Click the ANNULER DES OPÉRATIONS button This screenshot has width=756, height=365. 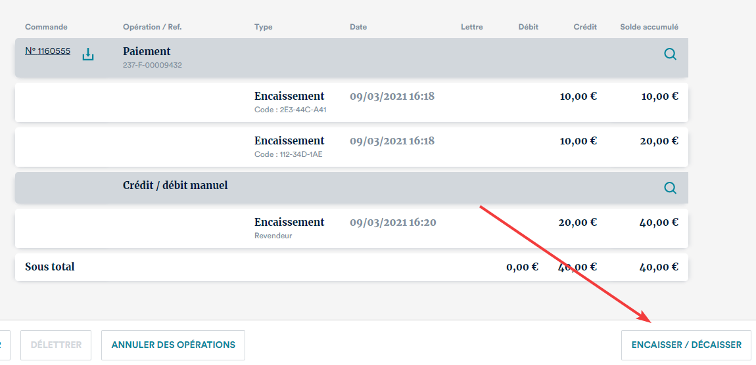[173, 345]
